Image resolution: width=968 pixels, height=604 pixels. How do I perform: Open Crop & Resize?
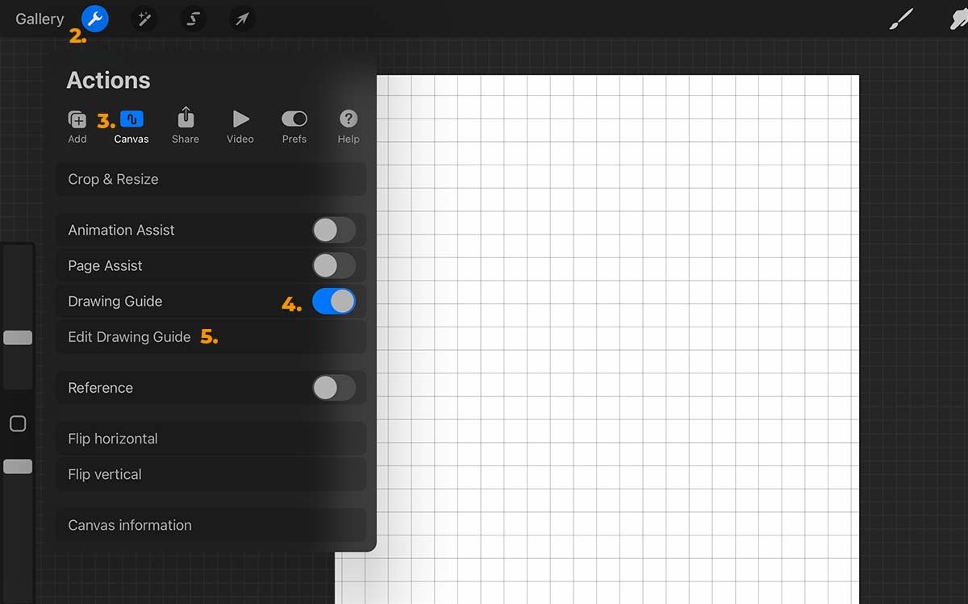tap(211, 179)
